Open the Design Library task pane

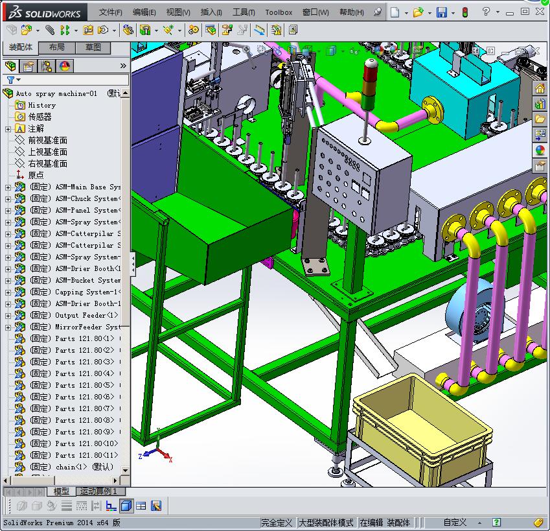540,104
